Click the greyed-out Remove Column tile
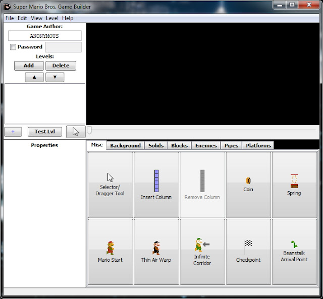This screenshot has width=323, height=299. [202, 185]
